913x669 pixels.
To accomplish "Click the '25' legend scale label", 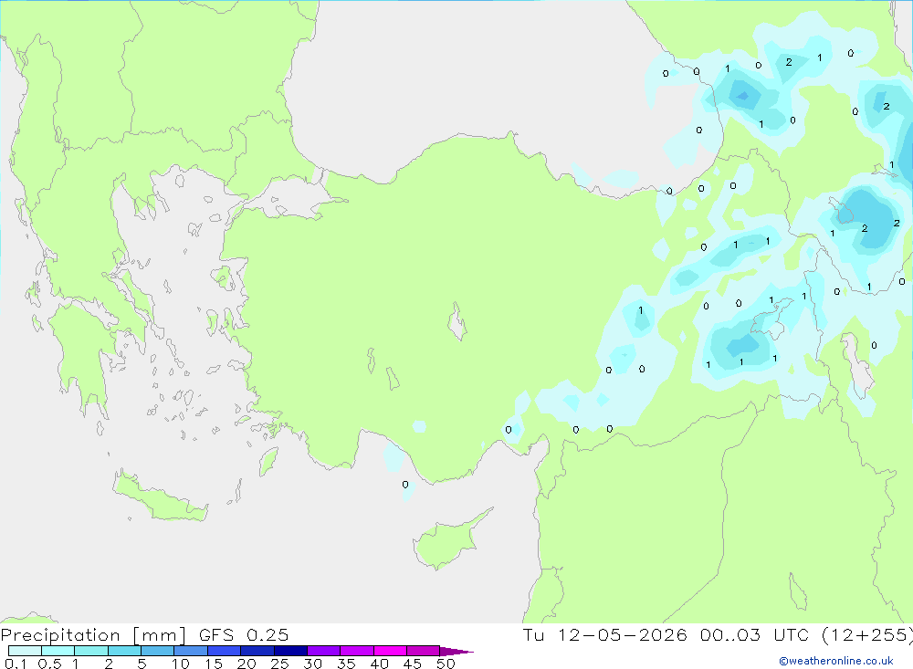I will (280, 664).
